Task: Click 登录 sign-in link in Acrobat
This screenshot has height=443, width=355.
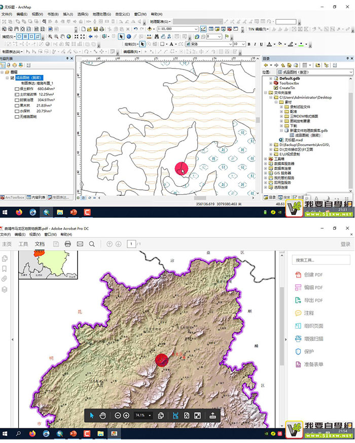Action: (x=345, y=244)
